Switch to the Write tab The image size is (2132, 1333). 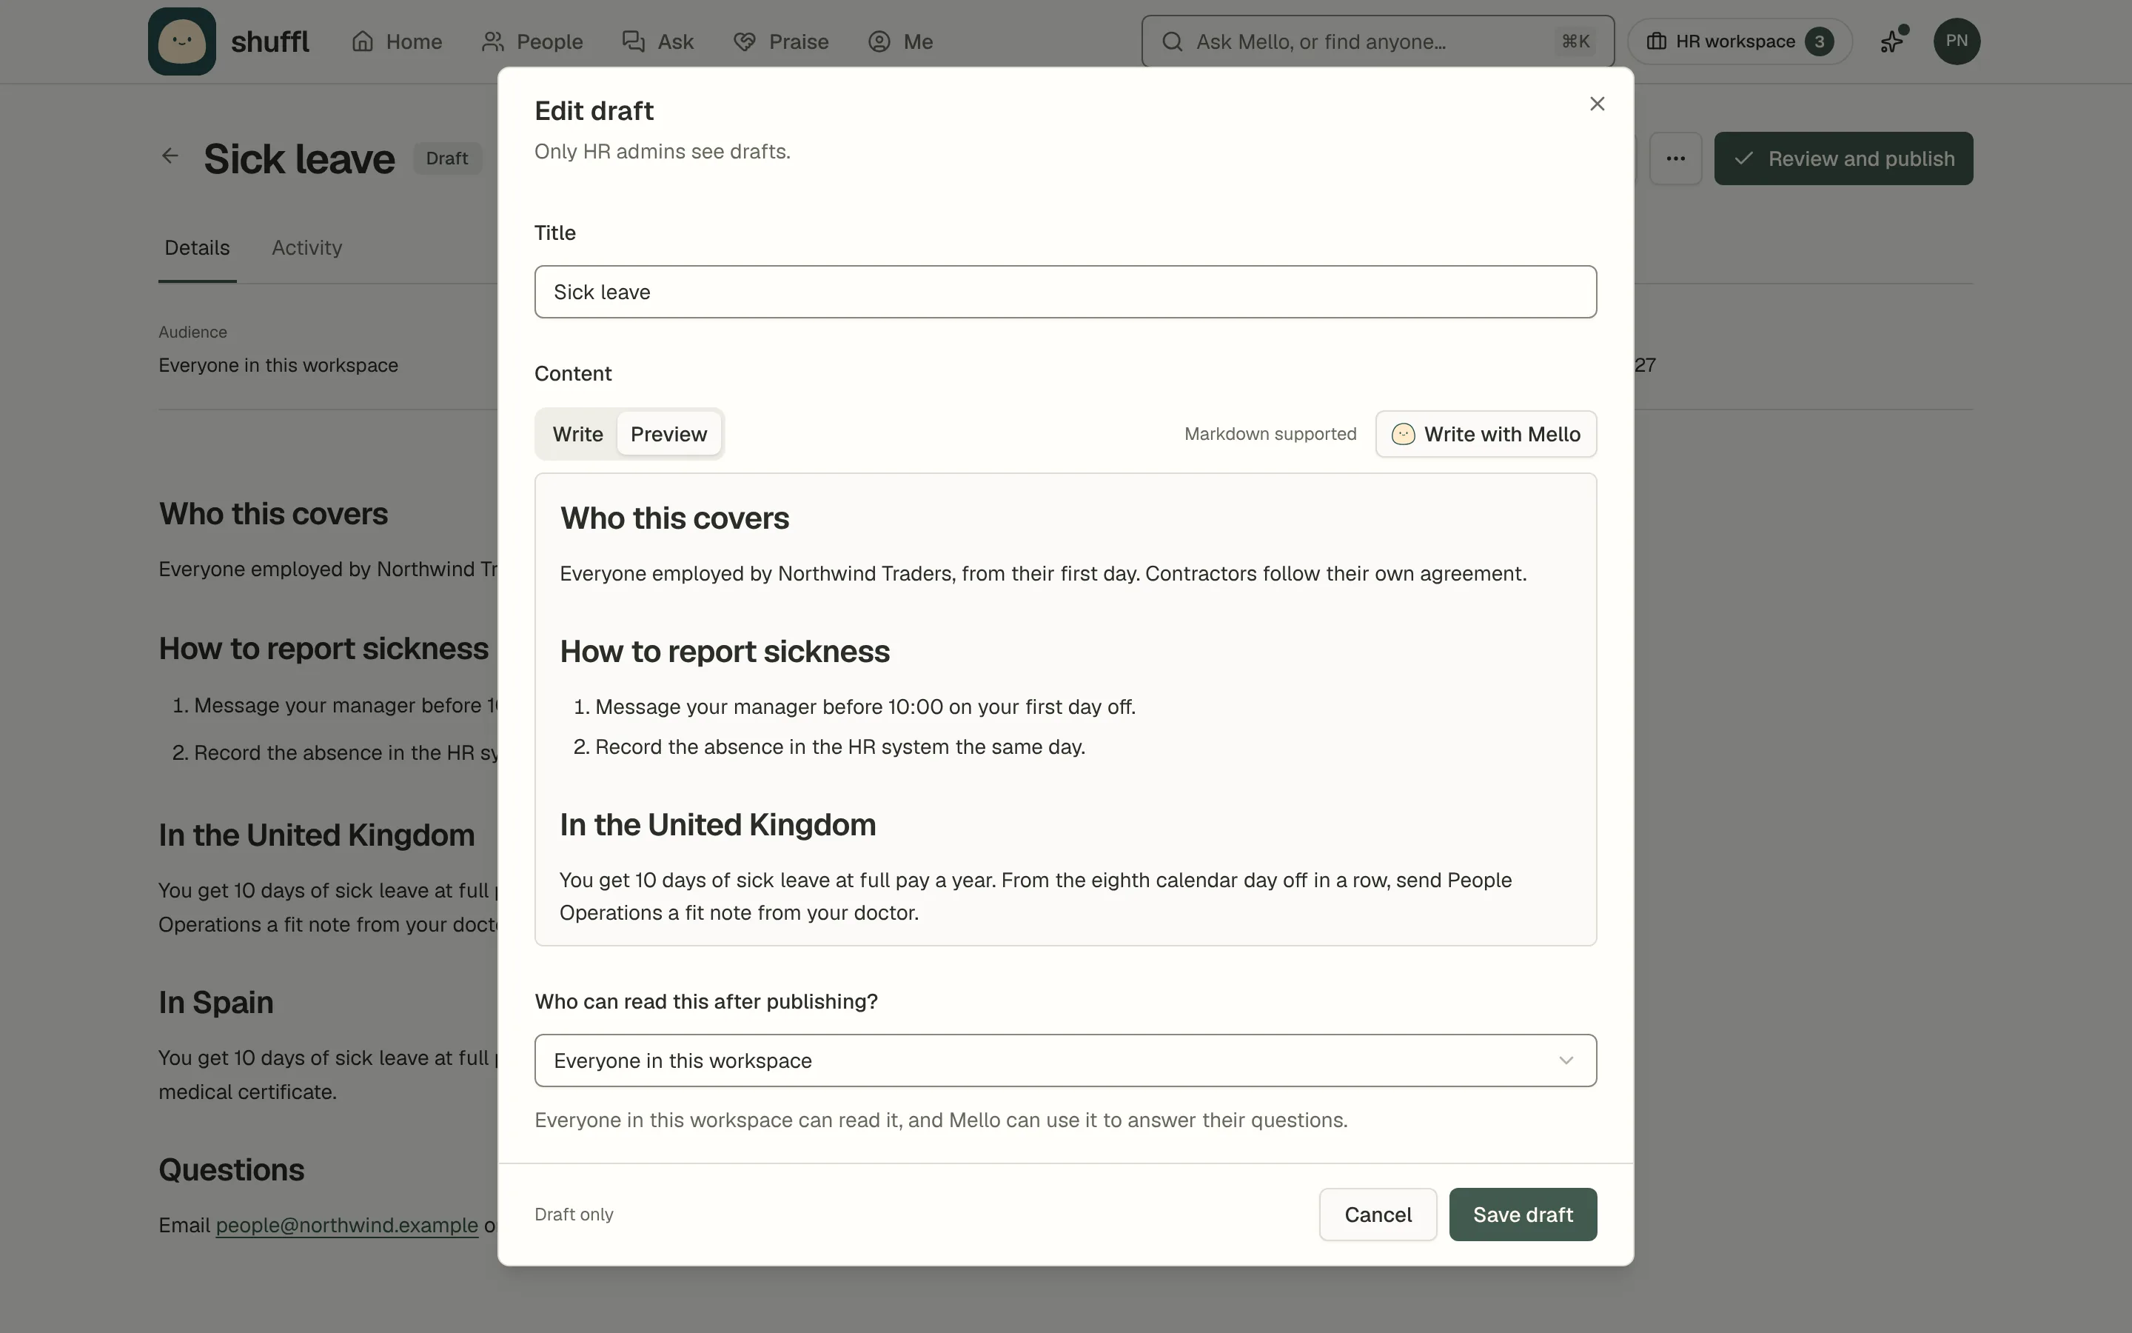click(x=578, y=434)
